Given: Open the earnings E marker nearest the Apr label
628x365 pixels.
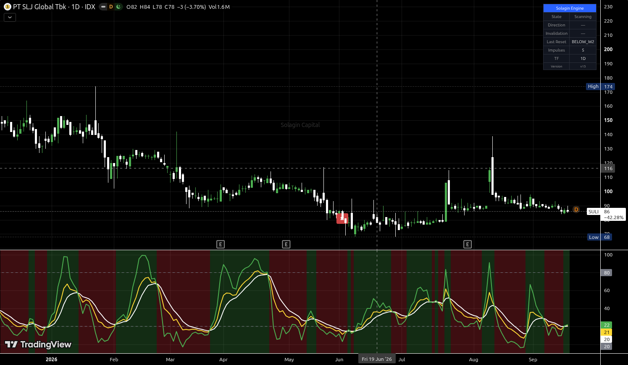Looking at the screenshot, I should [x=221, y=244].
